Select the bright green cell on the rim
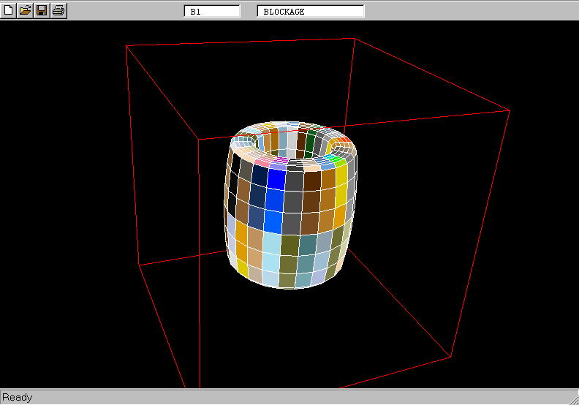 pyautogui.click(x=335, y=159)
